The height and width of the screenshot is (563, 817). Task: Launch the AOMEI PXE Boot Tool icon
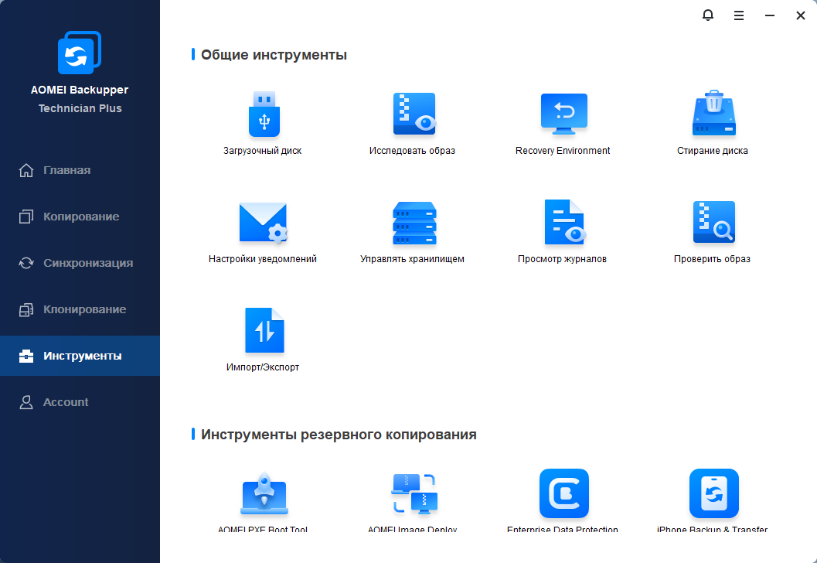[264, 493]
